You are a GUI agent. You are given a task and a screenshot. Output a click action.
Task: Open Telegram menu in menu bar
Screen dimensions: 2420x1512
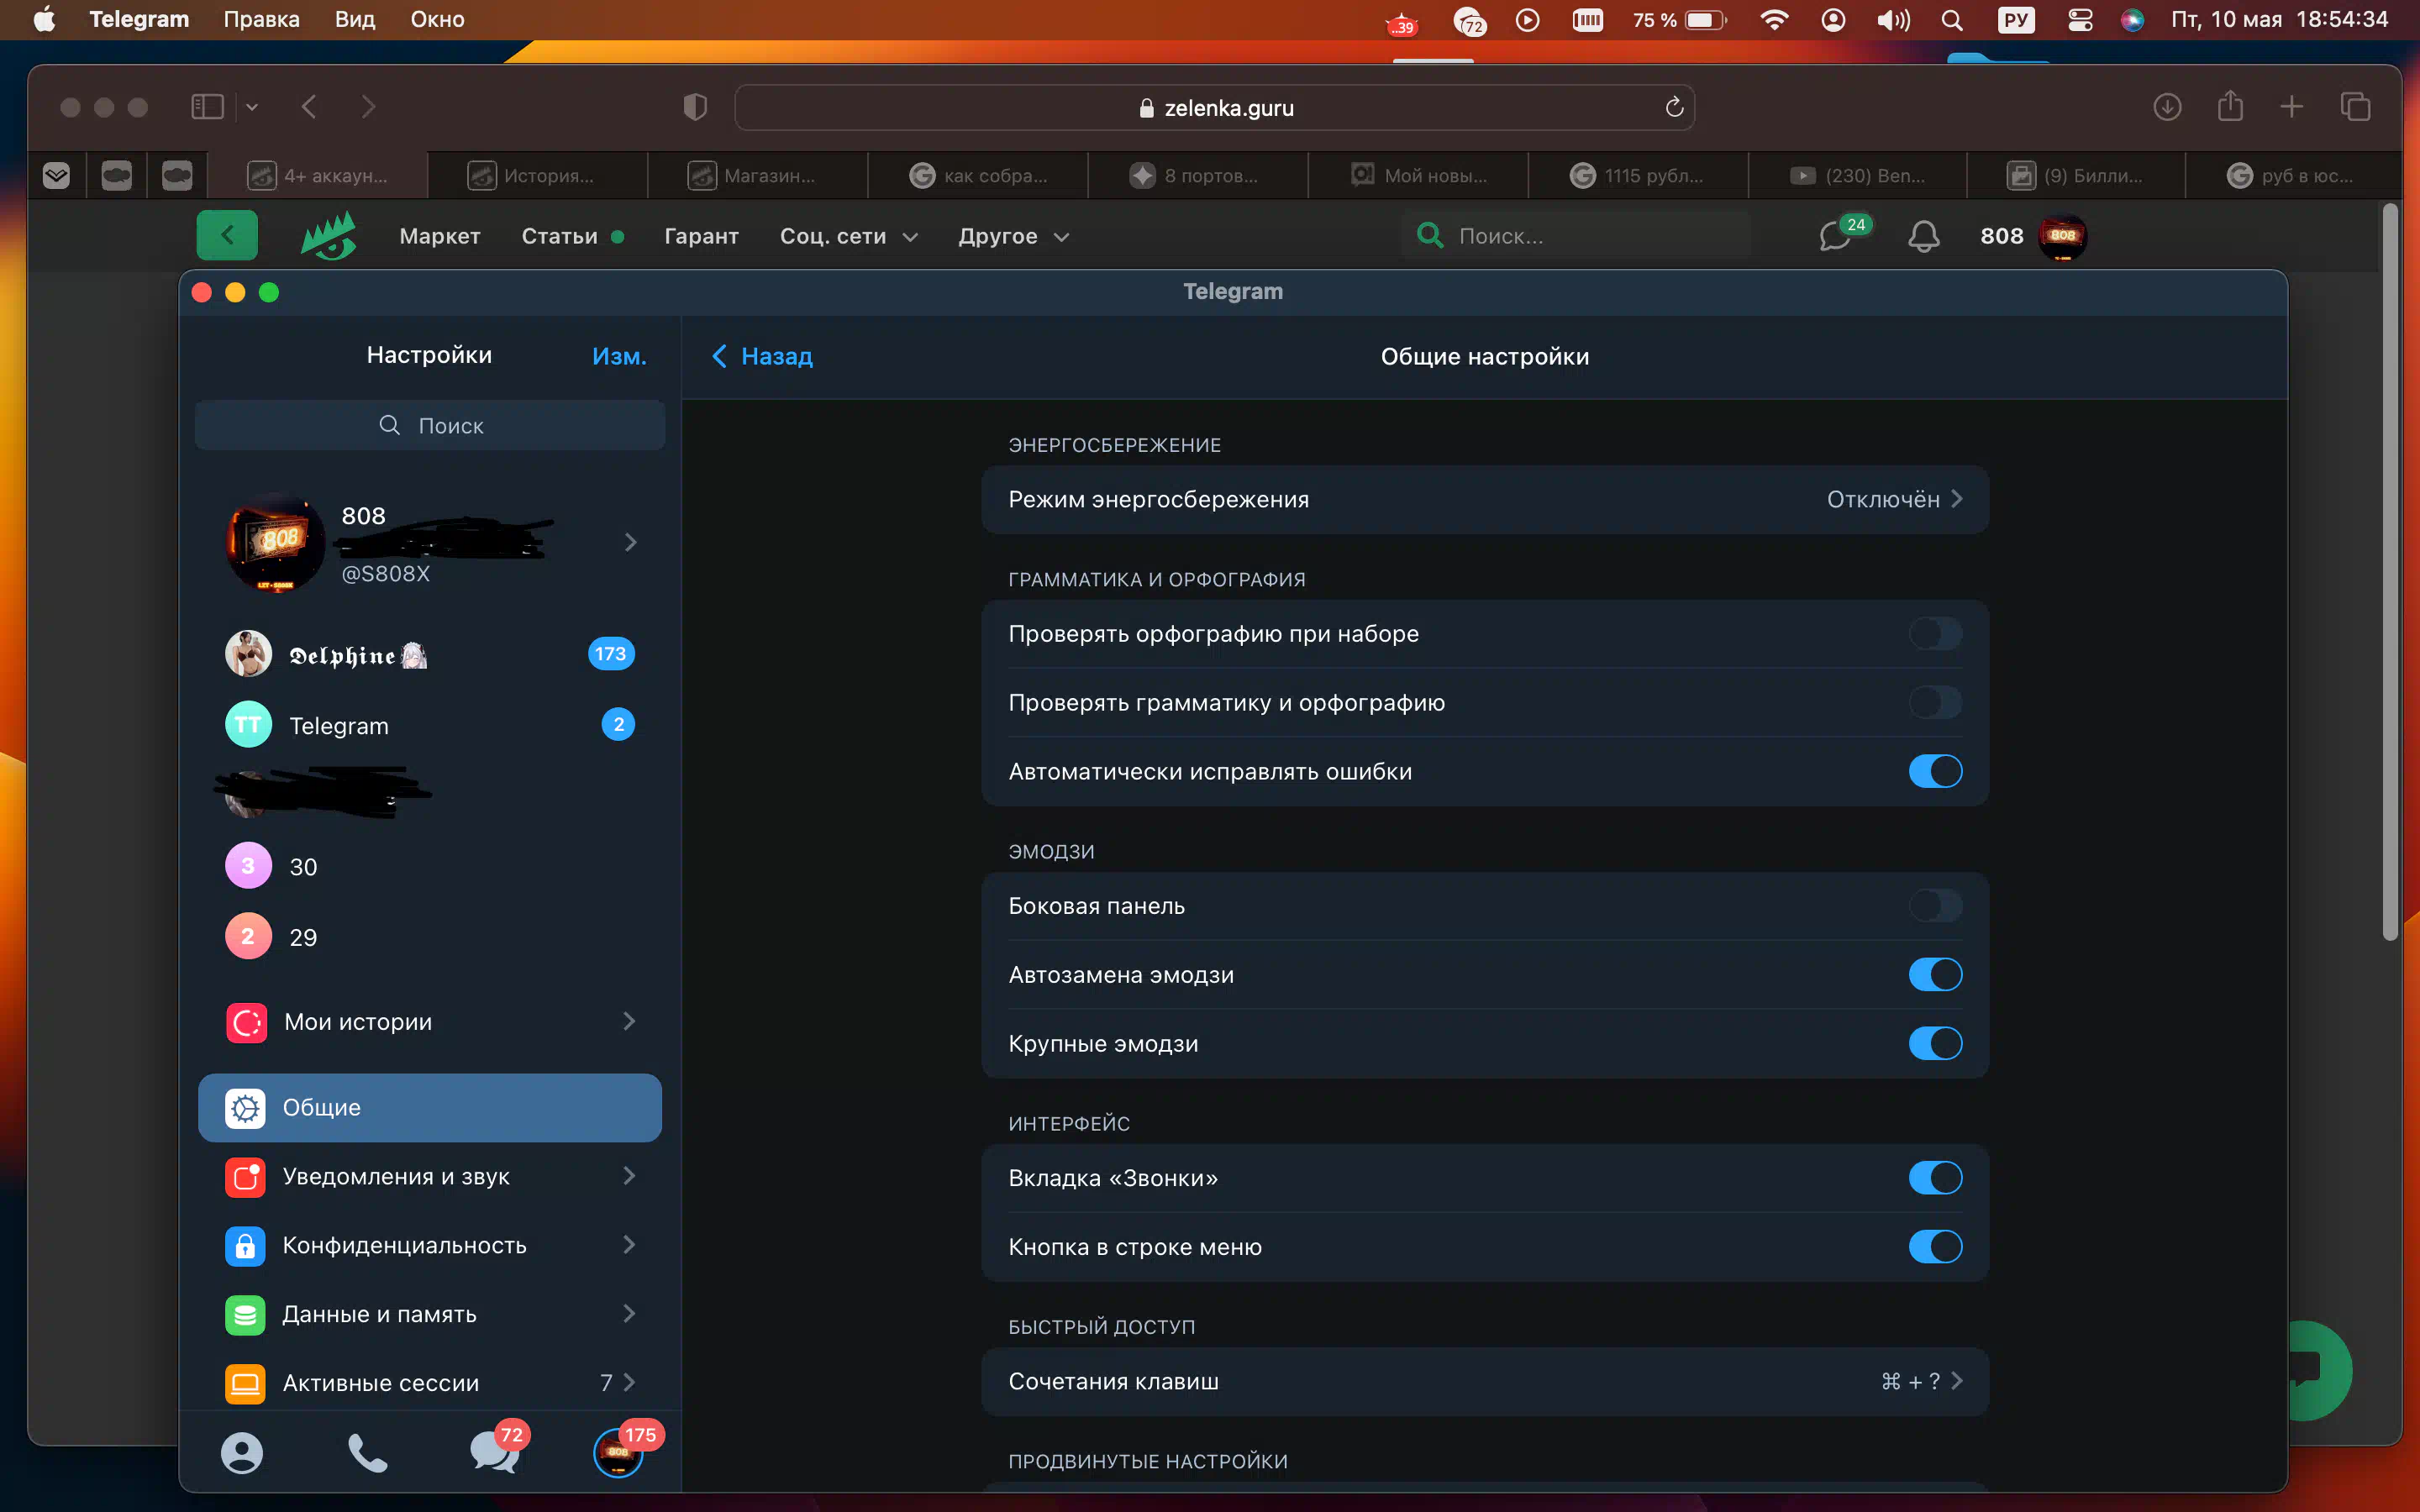(139, 19)
